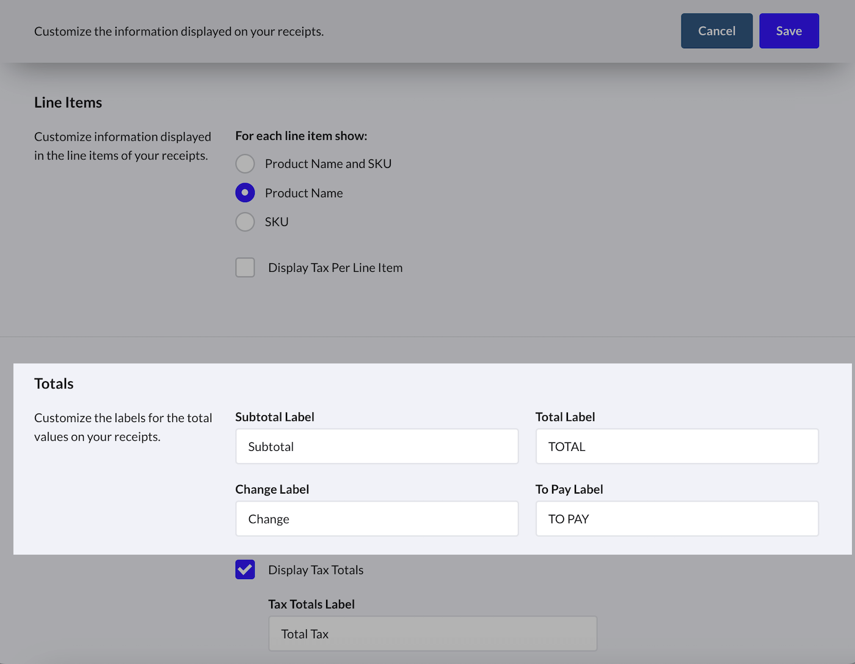Image resolution: width=855 pixels, height=664 pixels.
Task: Enable Display Tax Per Line Item
Action: pos(245,268)
